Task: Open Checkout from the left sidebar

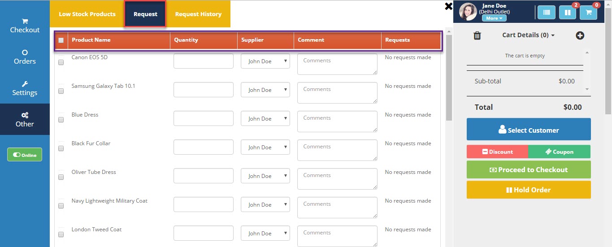Action: click(x=25, y=26)
